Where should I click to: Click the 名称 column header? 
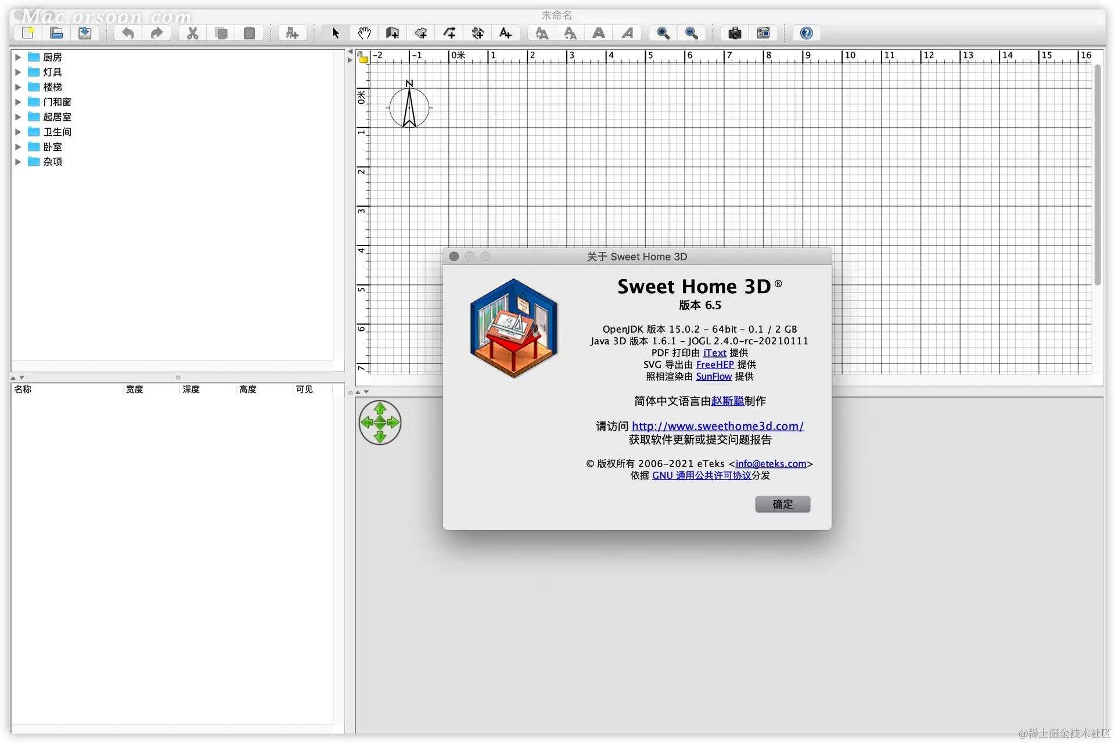point(23,389)
